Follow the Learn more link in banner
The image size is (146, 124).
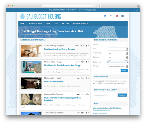tap(92, 10)
